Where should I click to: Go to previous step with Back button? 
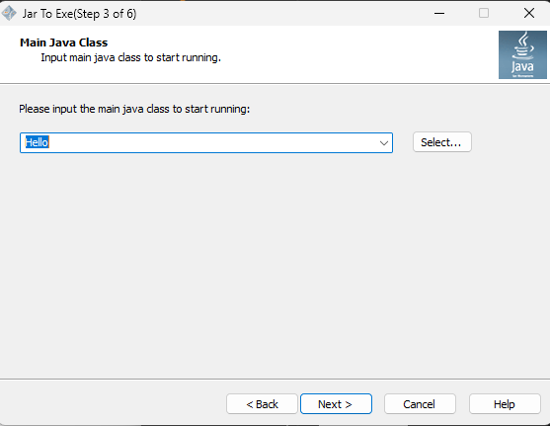tap(262, 404)
